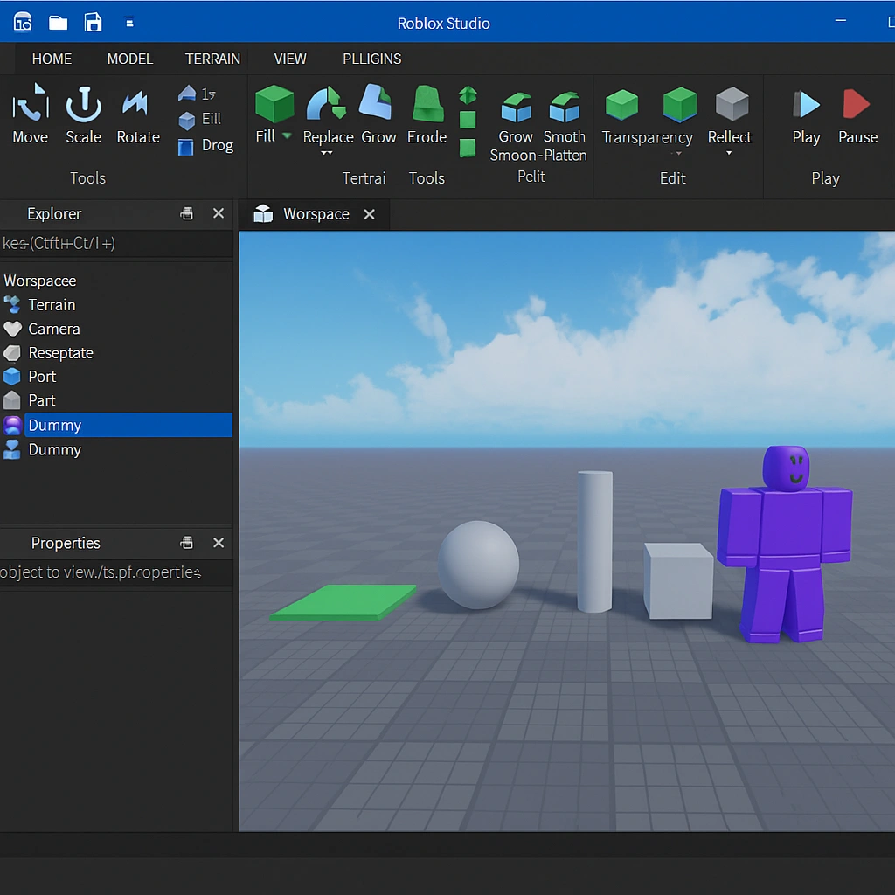Close the Worspace viewport tab

point(370,214)
